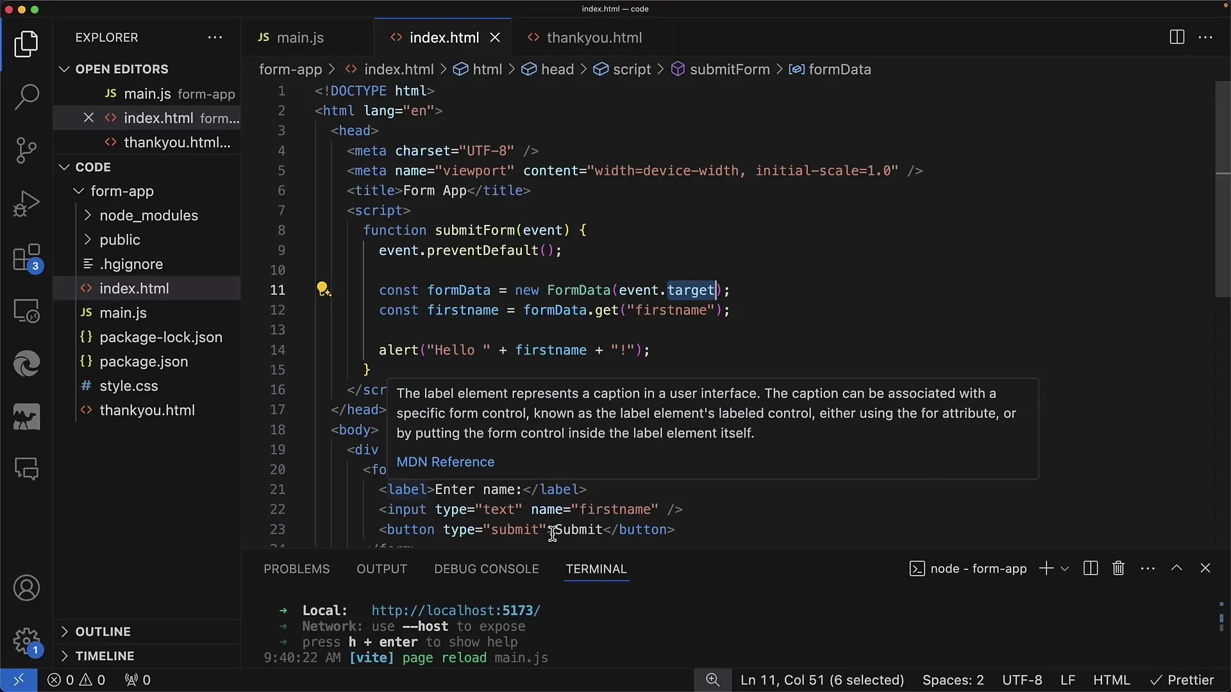The width and height of the screenshot is (1231, 692).
Task: Select the Terminal panel tab
Action: tap(596, 569)
